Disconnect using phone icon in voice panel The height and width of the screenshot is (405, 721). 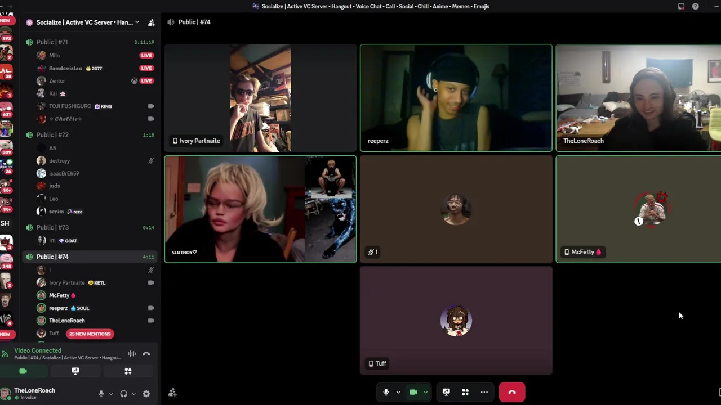(146, 354)
